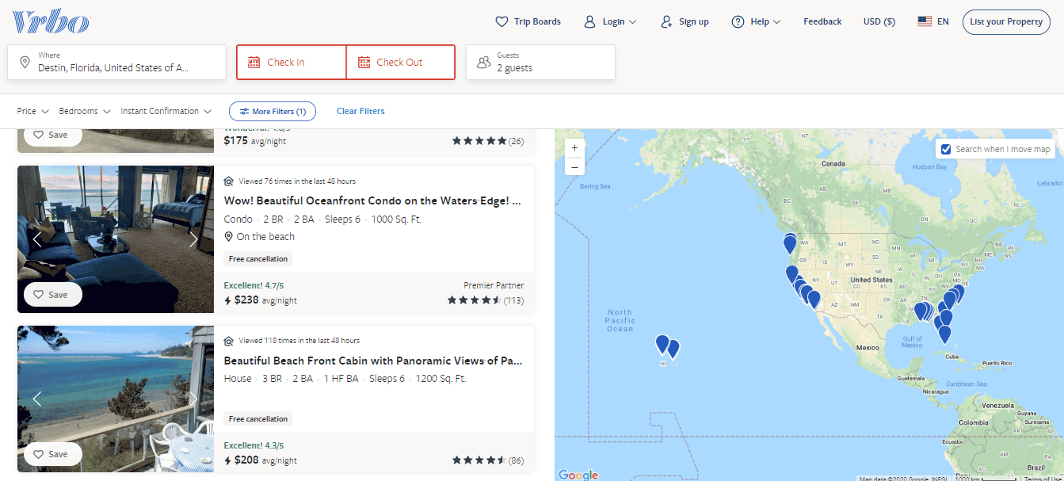
Task: Click the map pin near Washington state
Action: click(790, 243)
